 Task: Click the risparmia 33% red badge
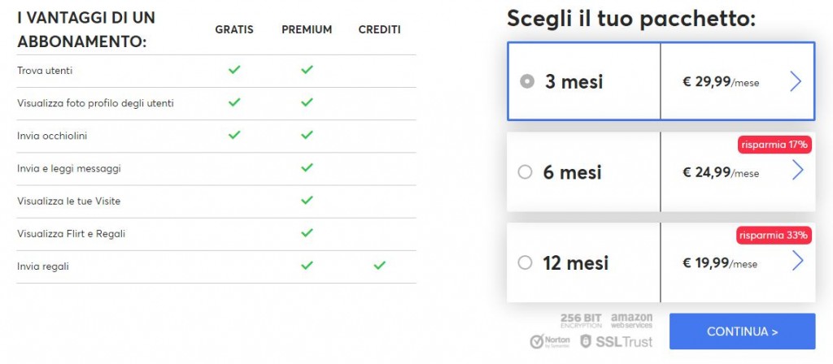click(x=774, y=236)
